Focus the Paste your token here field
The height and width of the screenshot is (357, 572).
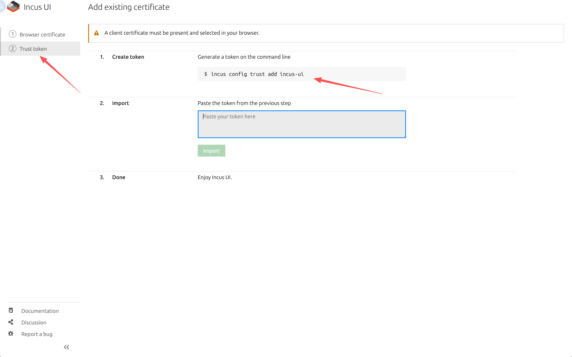pos(302,124)
